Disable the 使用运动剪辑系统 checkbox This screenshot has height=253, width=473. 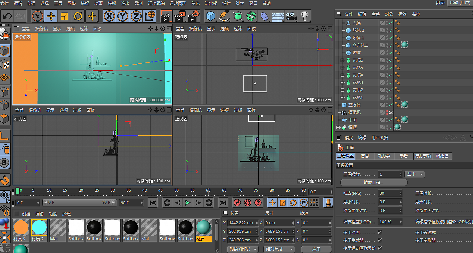[x=380, y=248]
